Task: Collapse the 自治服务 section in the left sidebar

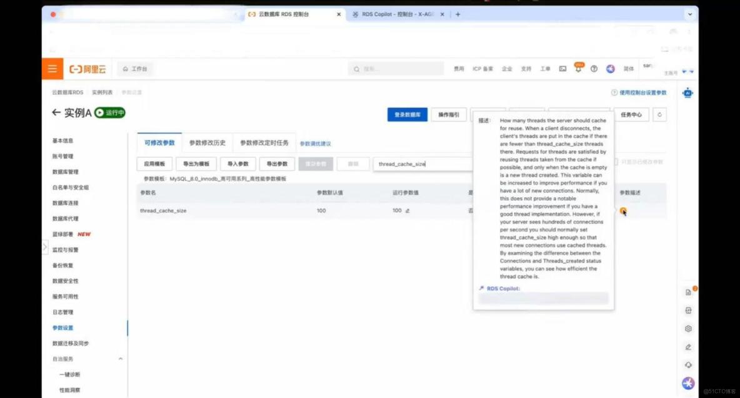Action: coord(121,359)
